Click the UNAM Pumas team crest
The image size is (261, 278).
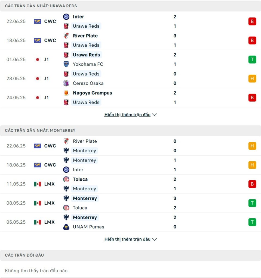click(66, 227)
